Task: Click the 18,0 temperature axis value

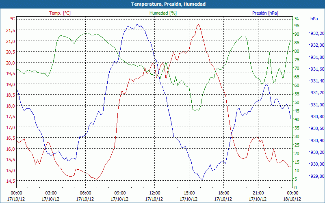Action: [11, 106]
